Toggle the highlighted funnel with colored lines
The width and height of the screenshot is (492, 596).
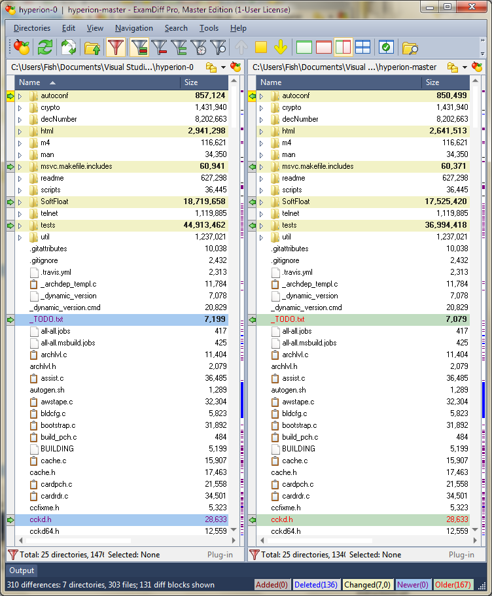coord(139,48)
